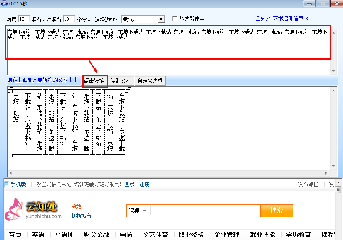Image resolution: width=343 pixels, height=240 pixels.
Task: Click the output pane's scroll down arrow
Action: click(333, 166)
